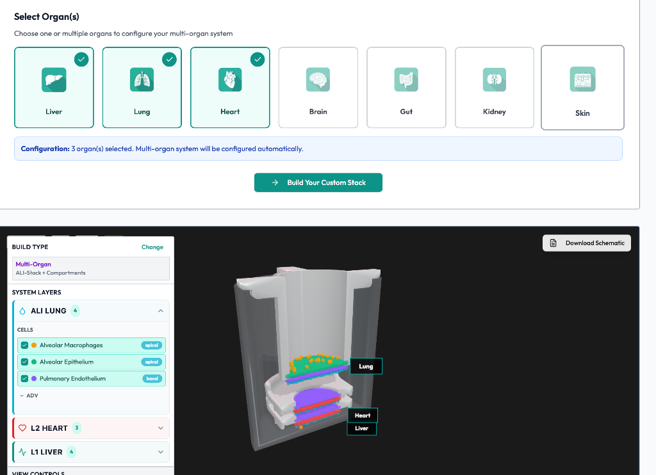Screen dimensions: 656x475
Task: Click the apical tag on Alveolar Epithelium
Action: pyautogui.click(x=151, y=362)
